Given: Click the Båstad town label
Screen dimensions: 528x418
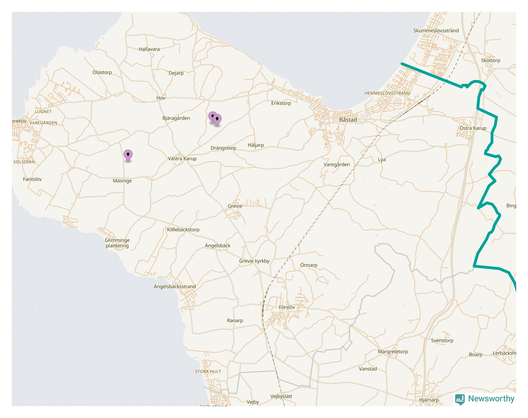Looking at the screenshot, I should [348, 120].
